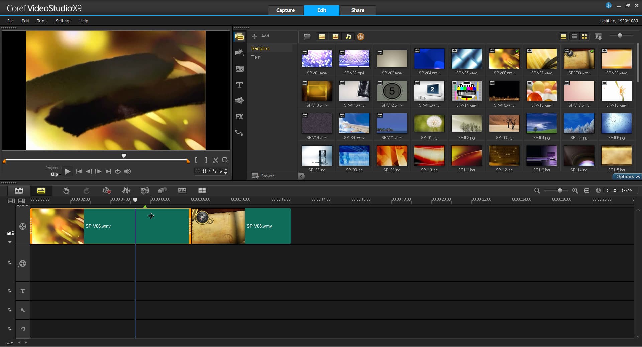Sort media clips in the library
642x347 pixels.
point(598,37)
